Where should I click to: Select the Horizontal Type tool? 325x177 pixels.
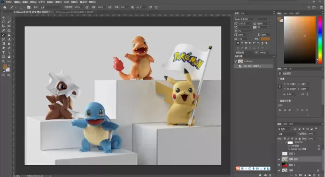tap(3, 53)
